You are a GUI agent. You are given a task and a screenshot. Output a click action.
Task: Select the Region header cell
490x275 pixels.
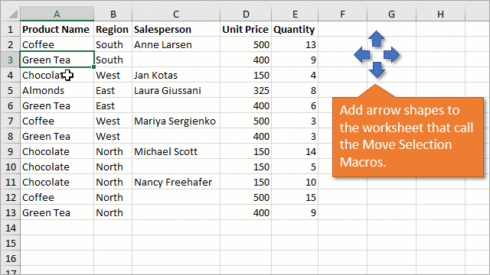point(113,29)
